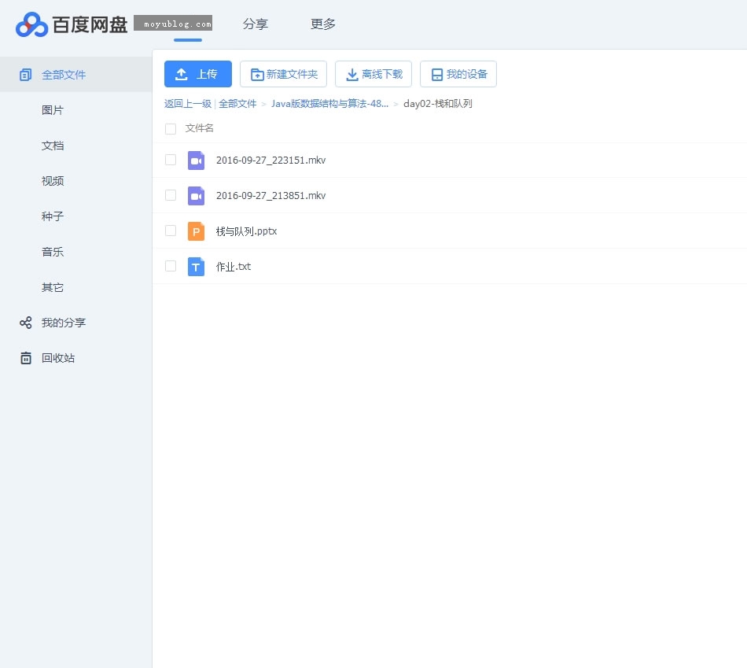The height and width of the screenshot is (668, 747).
Task: Click the video icon of 2016-09-27_213851.mkv
Action: point(196,195)
